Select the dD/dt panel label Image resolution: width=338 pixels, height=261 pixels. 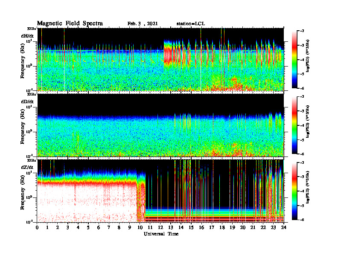[x=27, y=101]
